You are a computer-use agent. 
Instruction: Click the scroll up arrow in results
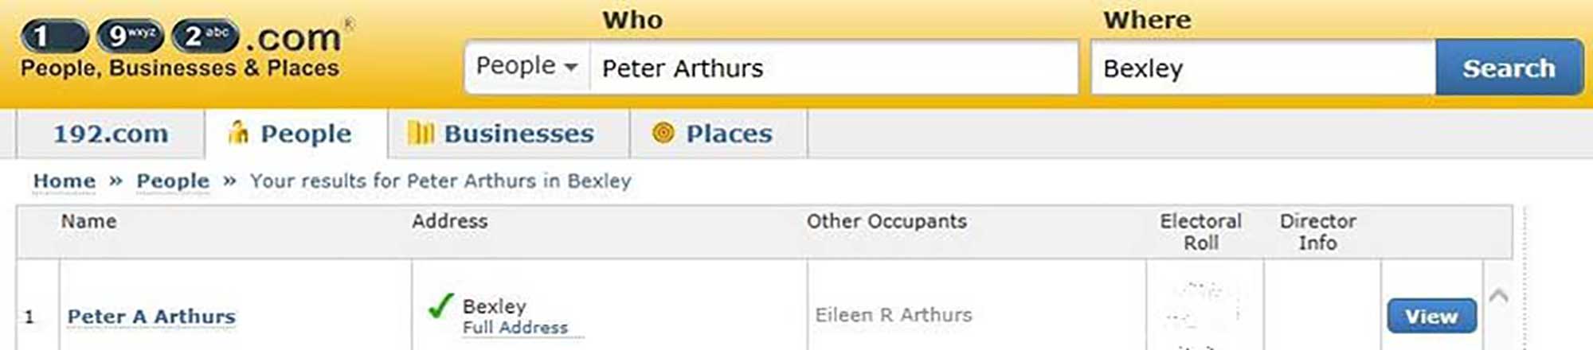(x=1498, y=296)
